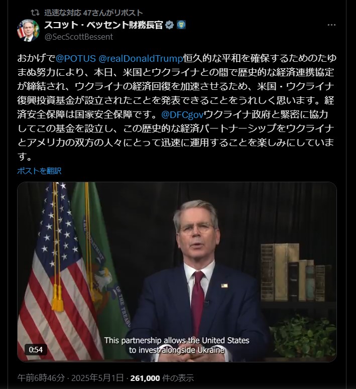Viewport: 356px width, 389px height.
Task: Click the スコット・ベッセント財務長官 display name
Action: tap(103, 25)
